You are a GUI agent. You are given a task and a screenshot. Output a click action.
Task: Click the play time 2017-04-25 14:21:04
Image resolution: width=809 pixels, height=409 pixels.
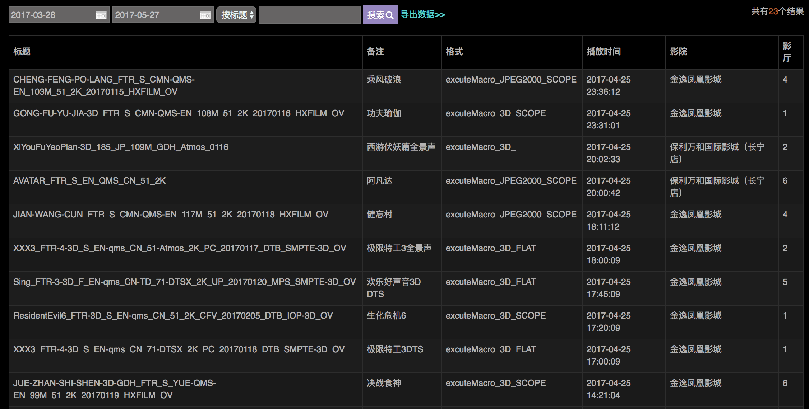point(609,389)
